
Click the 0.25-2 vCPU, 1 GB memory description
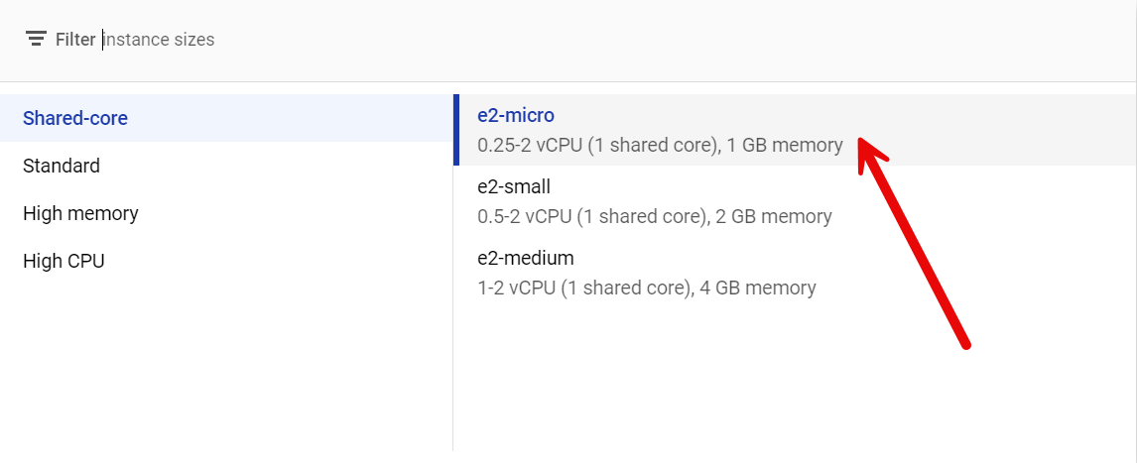tap(660, 145)
